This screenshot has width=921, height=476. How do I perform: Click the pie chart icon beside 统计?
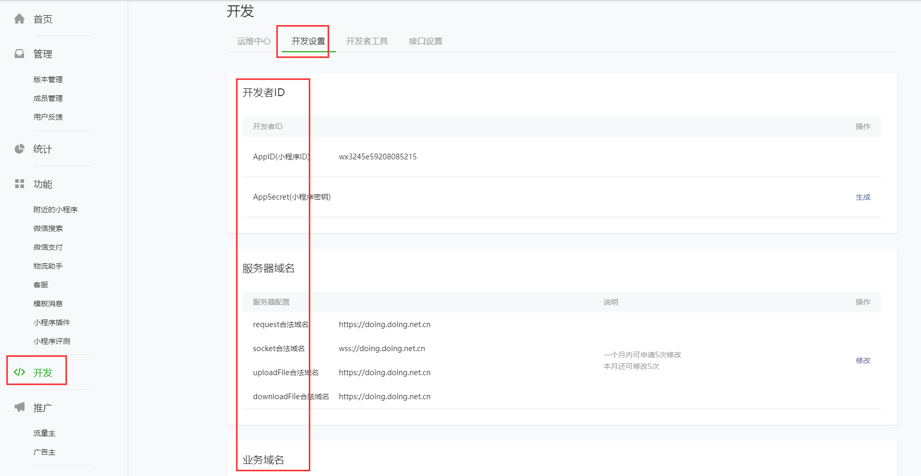tap(19, 149)
